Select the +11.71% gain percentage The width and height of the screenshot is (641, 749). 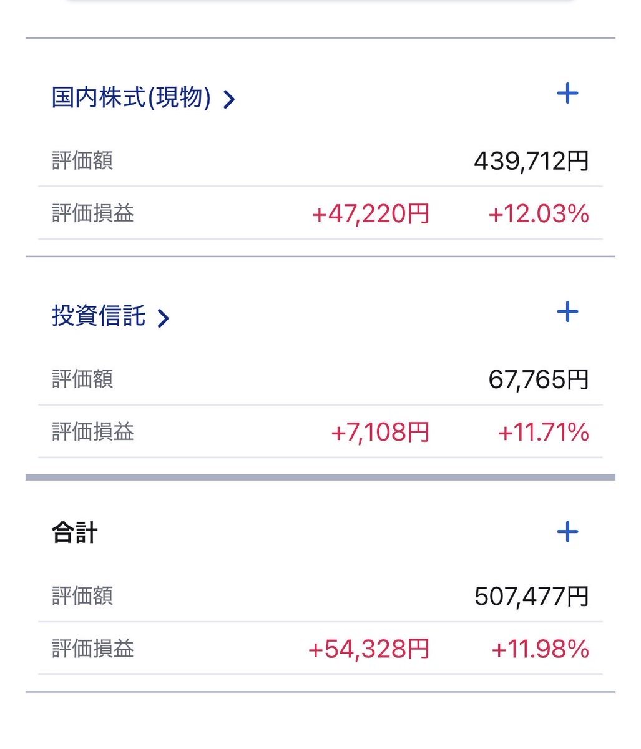coord(543,432)
